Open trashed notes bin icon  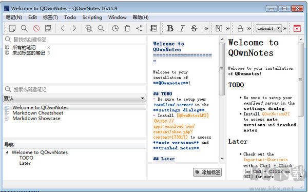point(127,28)
